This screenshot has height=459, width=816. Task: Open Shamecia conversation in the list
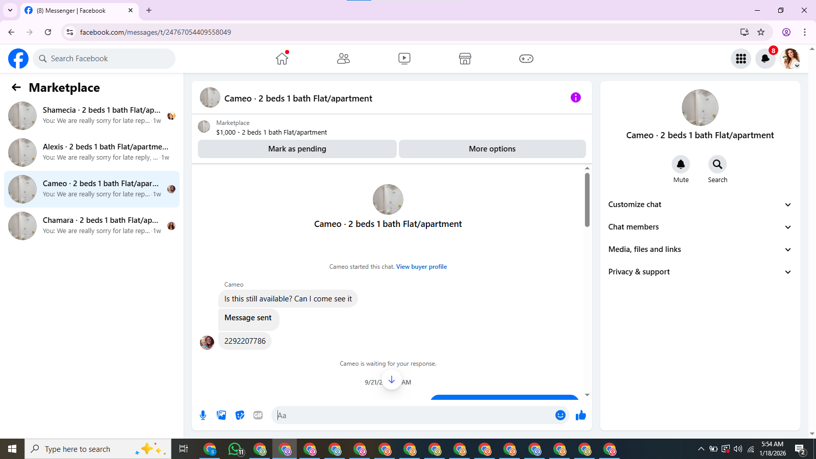[x=92, y=116]
